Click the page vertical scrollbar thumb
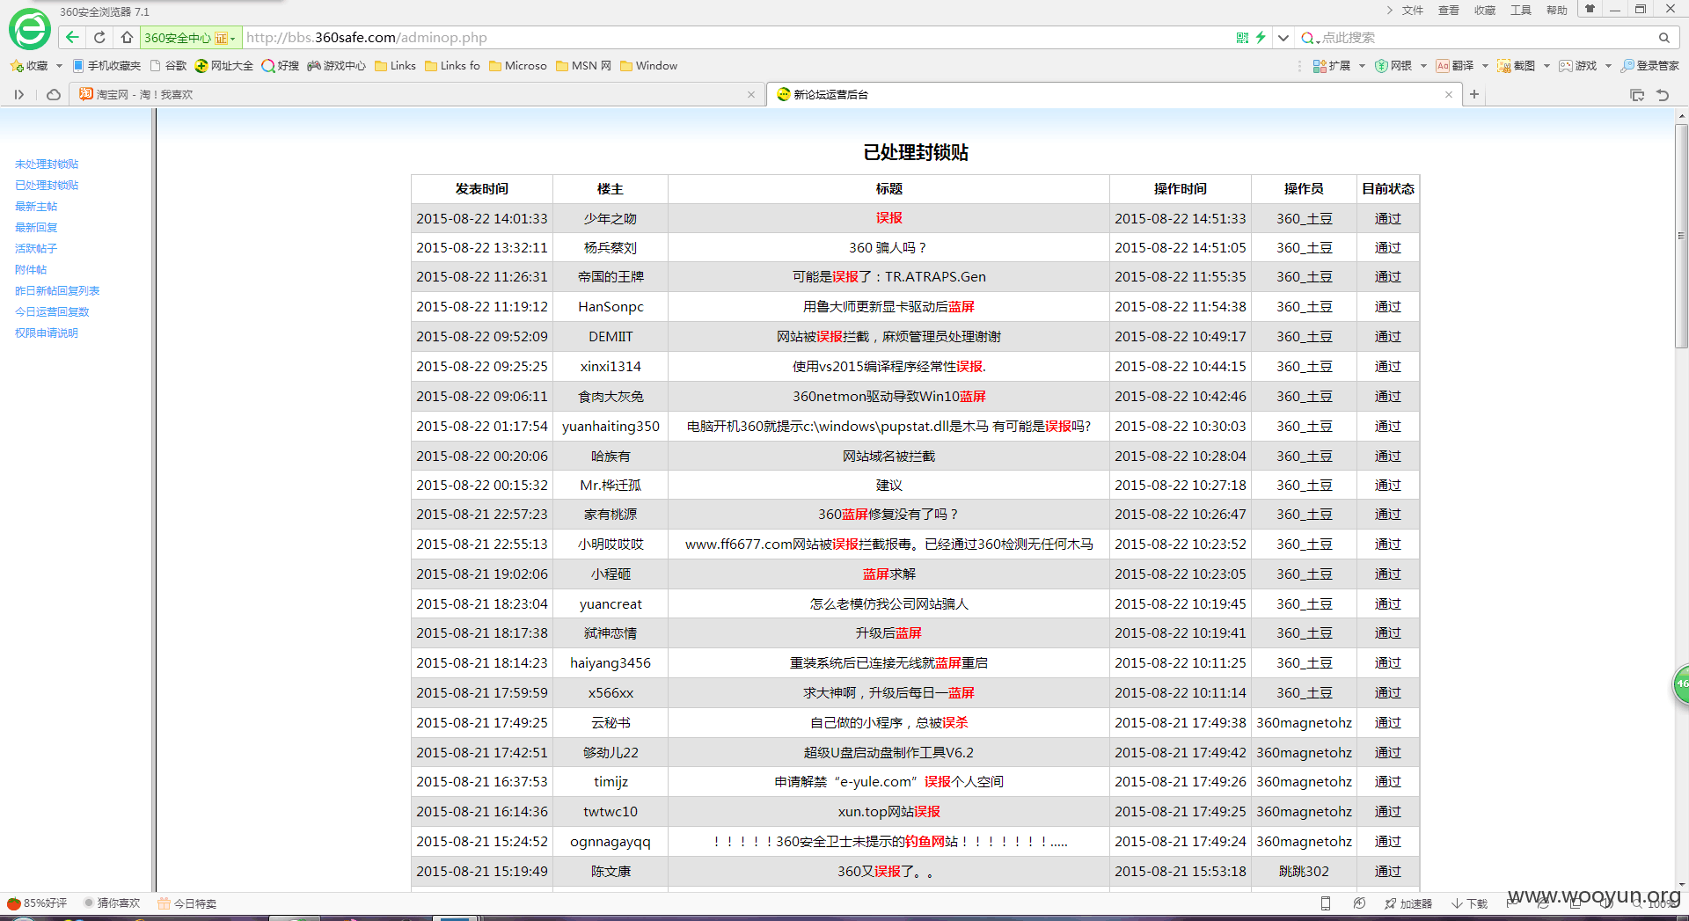The image size is (1689, 921). (x=1681, y=236)
